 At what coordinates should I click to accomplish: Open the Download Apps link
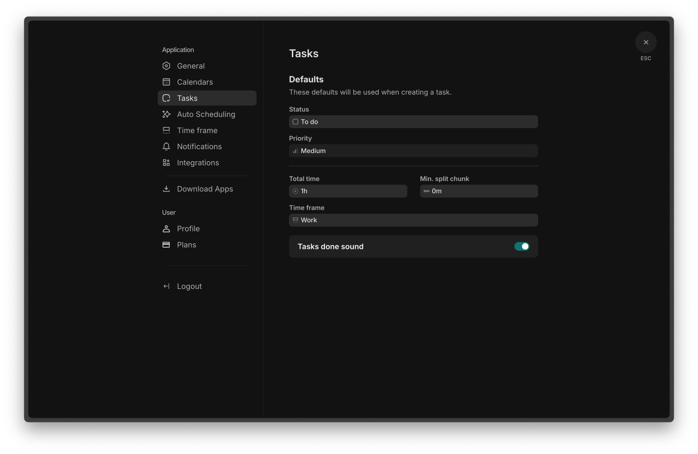(x=205, y=189)
